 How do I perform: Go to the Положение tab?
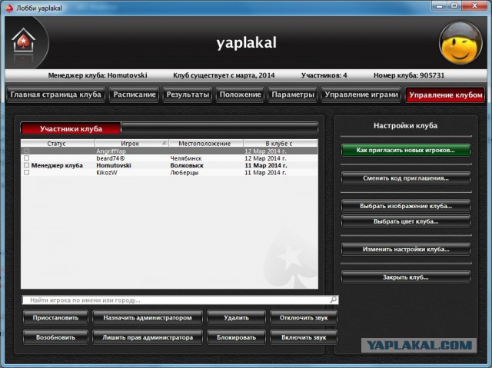point(240,94)
